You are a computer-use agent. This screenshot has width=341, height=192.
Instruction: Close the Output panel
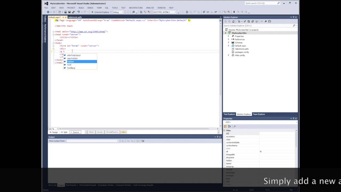point(220,137)
